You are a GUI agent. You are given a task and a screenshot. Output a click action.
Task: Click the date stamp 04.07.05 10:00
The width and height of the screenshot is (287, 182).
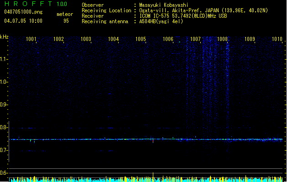[x=23, y=21]
